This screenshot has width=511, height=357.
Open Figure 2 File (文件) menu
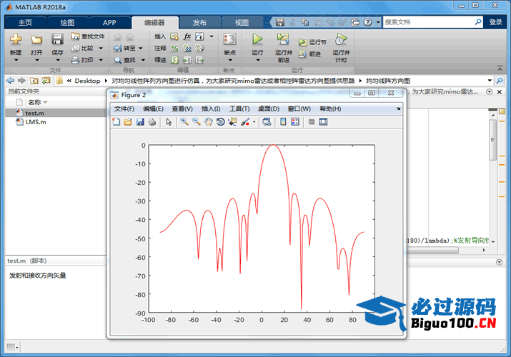(x=124, y=109)
